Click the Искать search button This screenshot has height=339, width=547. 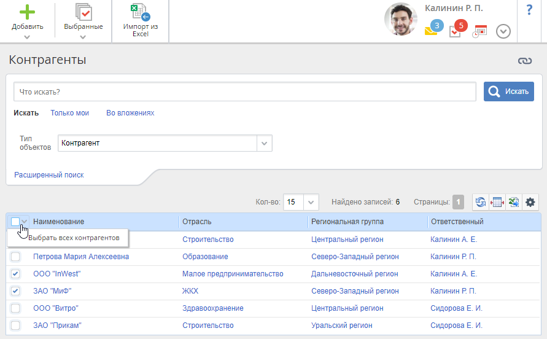coord(508,92)
